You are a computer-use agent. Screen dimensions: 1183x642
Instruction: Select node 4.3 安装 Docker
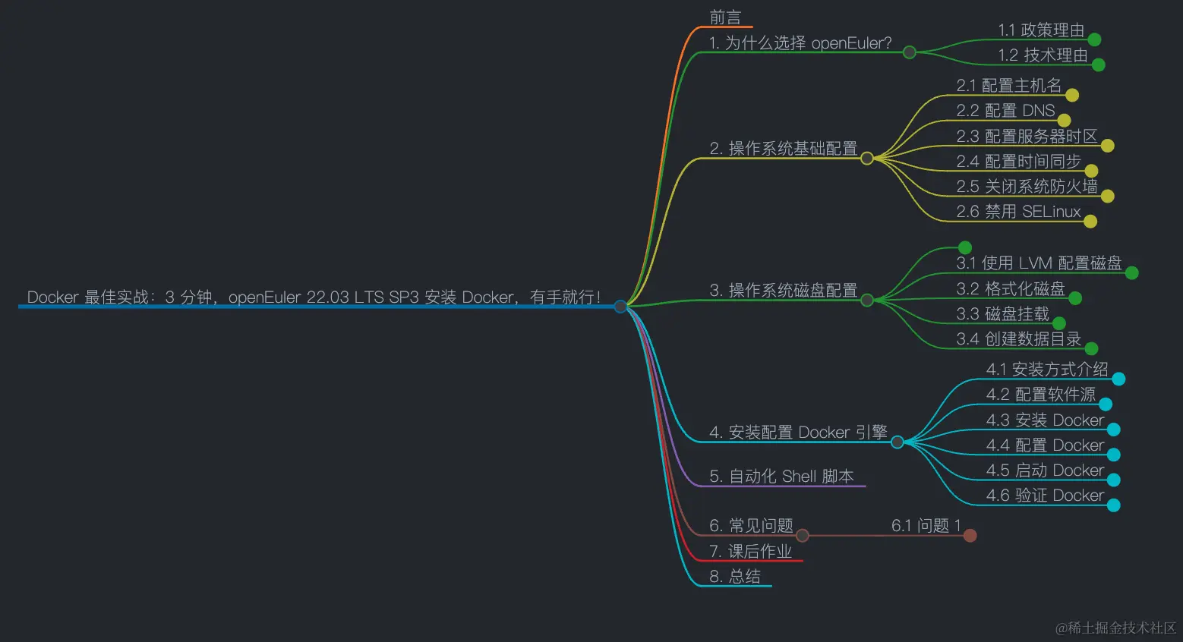[1046, 420]
